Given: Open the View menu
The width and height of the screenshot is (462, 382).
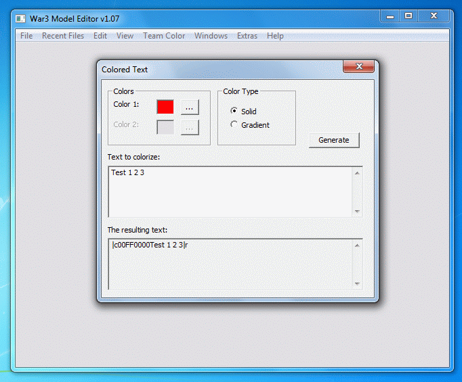Looking at the screenshot, I should [x=125, y=36].
